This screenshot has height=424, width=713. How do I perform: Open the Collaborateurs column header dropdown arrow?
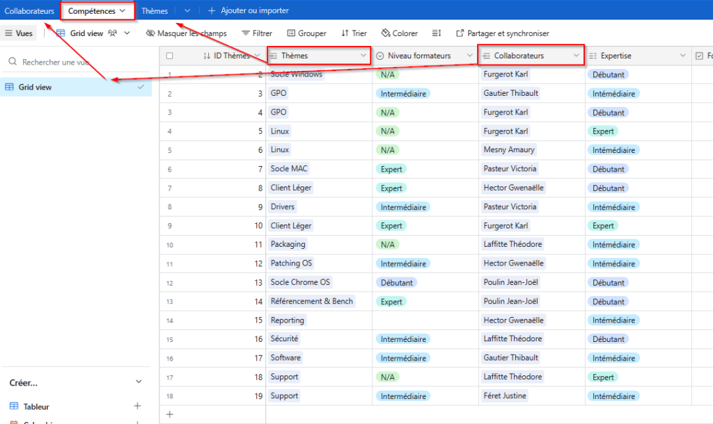[x=576, y=56]
